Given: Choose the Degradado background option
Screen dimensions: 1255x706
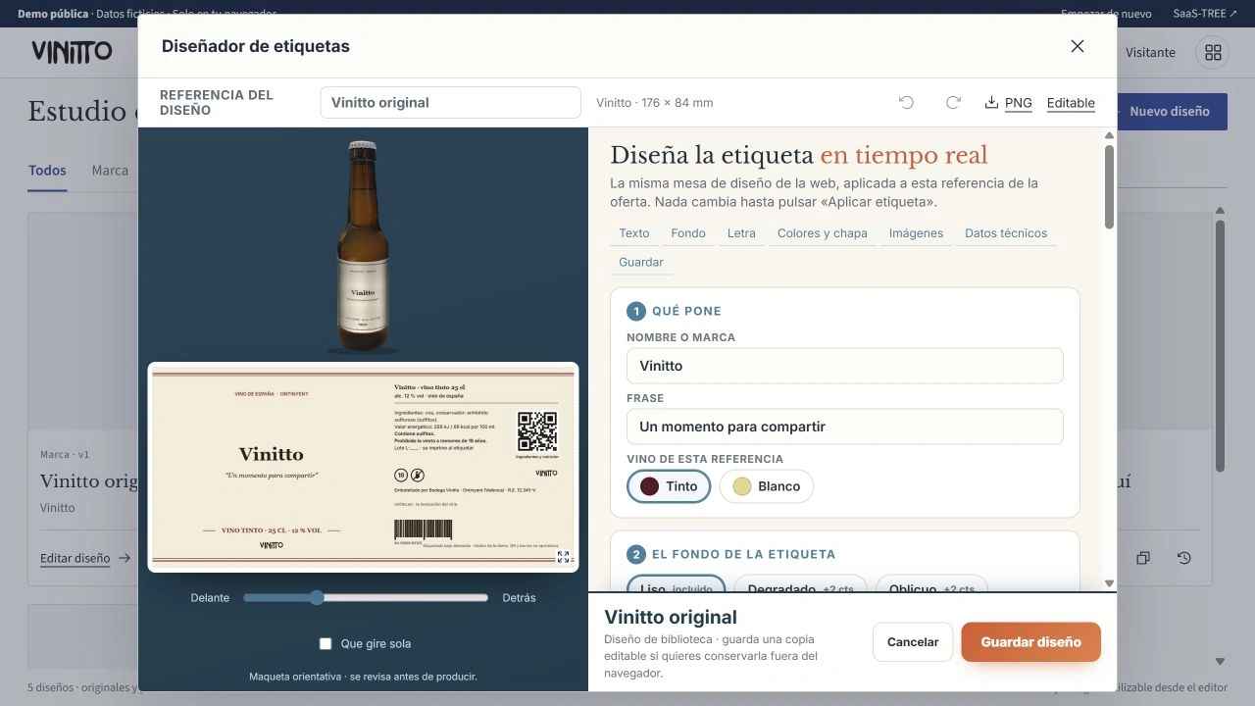Looking at the screenshot, I should coord(800,584).
